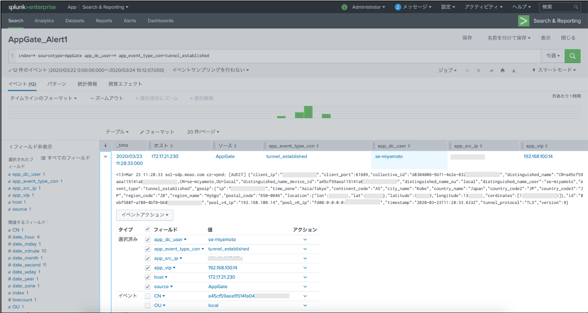The image size is (588, 313).
Task: Uncheck the app_event_type_con field checkbox
Action: (x=148, y=249)
